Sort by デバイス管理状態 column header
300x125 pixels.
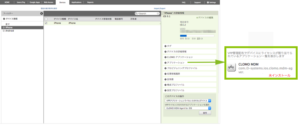click(x=103, y=19)
